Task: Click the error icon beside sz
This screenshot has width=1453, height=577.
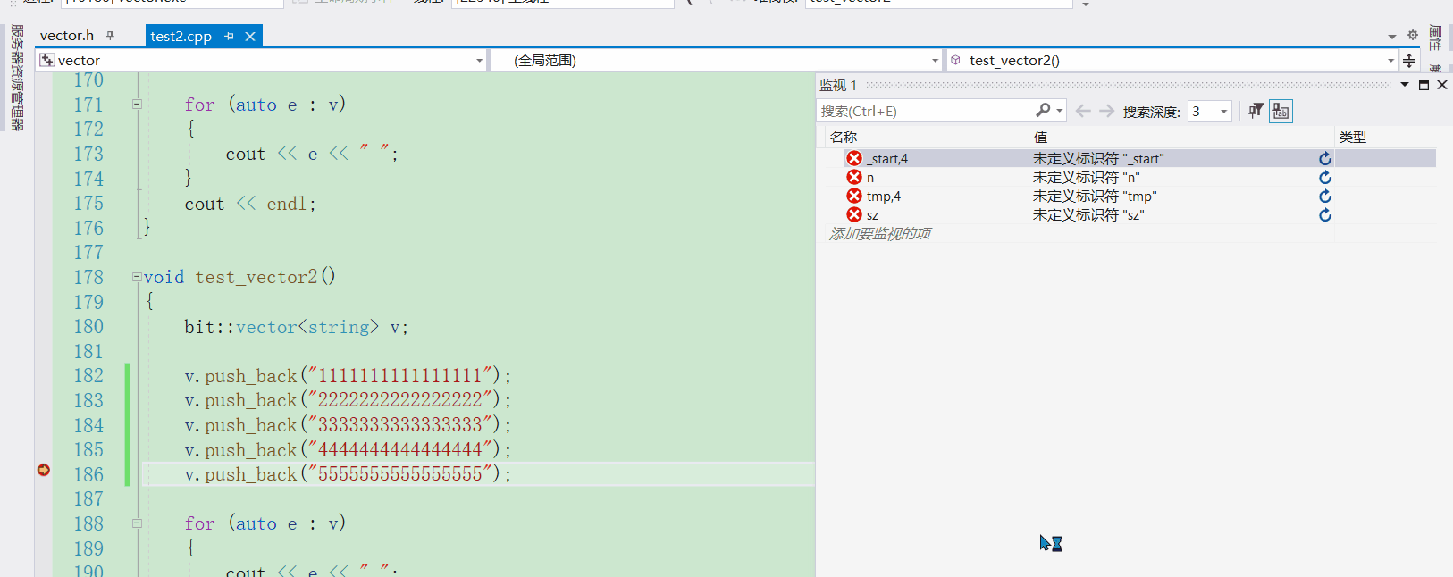Action: pyautogui.click(x=854, y=214)
